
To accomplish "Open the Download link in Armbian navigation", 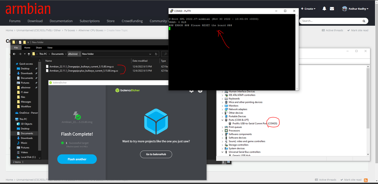I will pos(35,21).
